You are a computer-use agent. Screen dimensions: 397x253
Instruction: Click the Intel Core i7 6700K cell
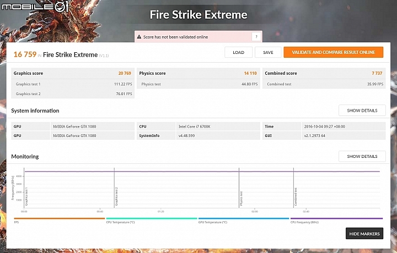(x=218, y=127)
